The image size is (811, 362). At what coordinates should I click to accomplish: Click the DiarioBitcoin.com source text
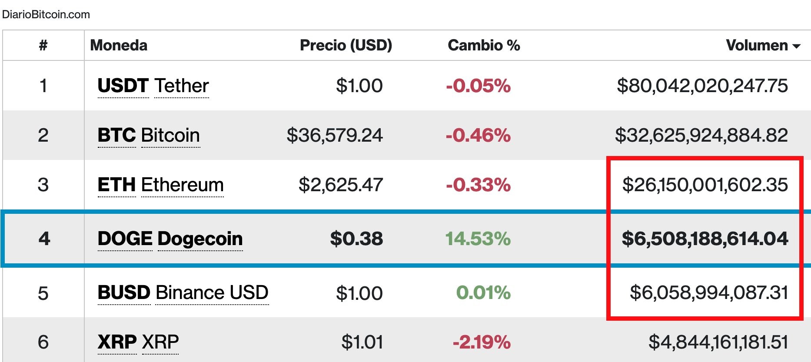[46, 14]
